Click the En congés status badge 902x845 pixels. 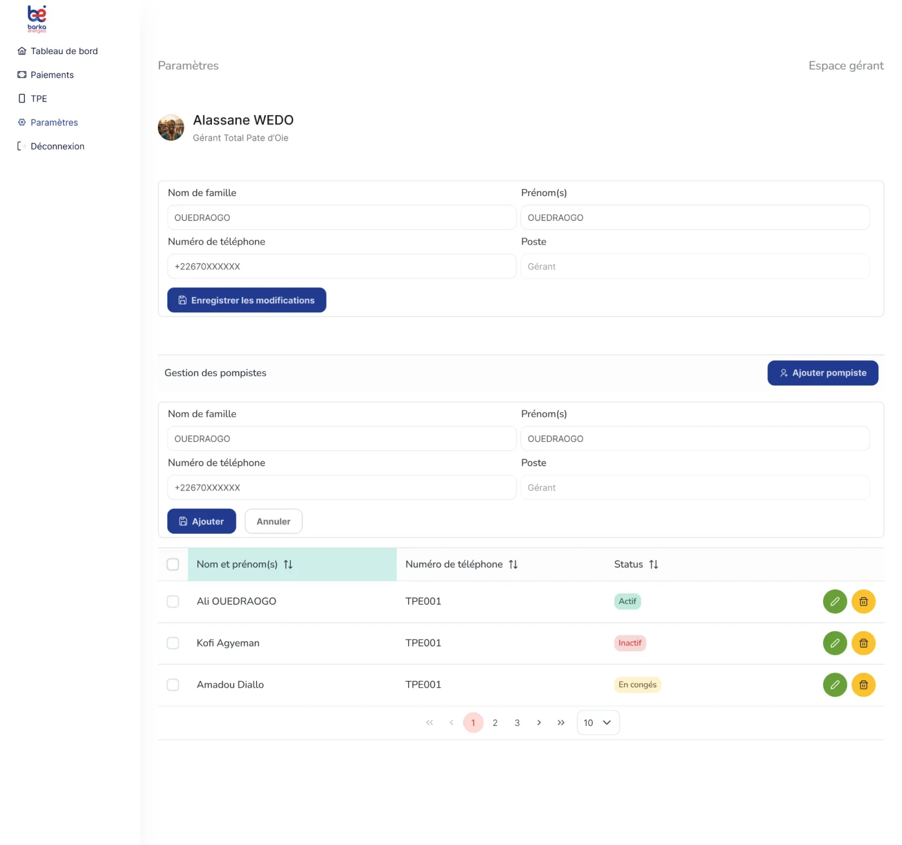tap(637, 684)
